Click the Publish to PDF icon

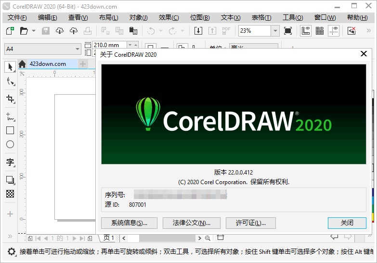(x=226, y=31)
